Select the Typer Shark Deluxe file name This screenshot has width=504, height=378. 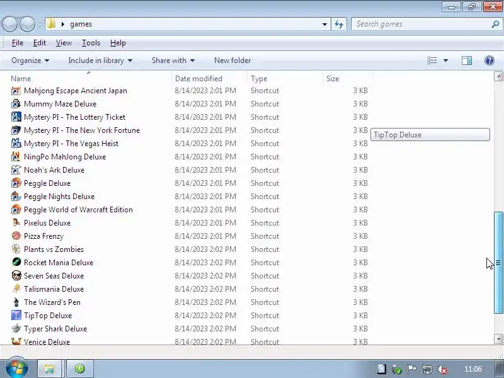(55, 329)
